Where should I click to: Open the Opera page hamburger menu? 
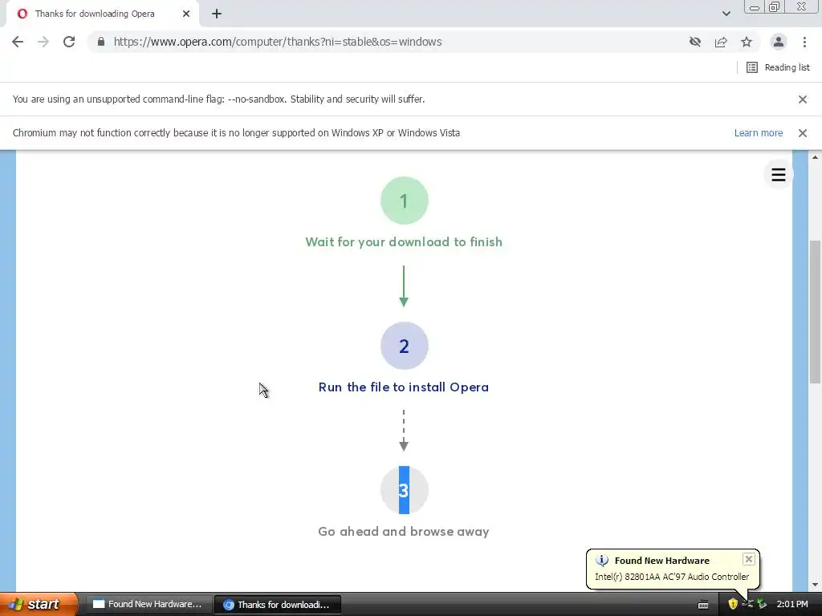click(779, 174)
